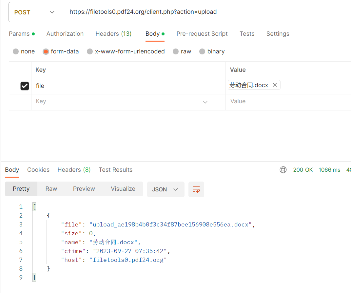
Task: Choose the raw body type
Action: click(176, 51)
